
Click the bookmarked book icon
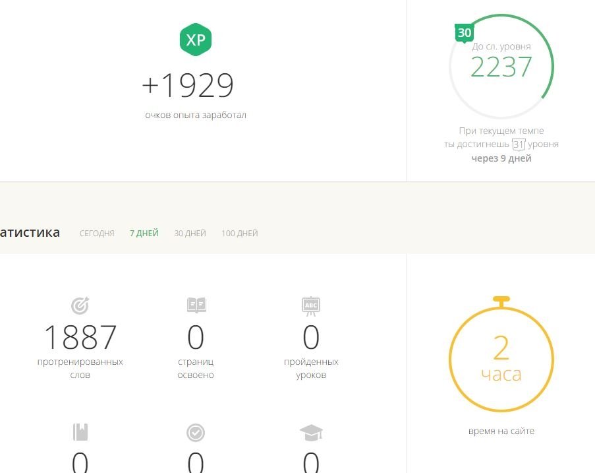click(x=80, y=432)
